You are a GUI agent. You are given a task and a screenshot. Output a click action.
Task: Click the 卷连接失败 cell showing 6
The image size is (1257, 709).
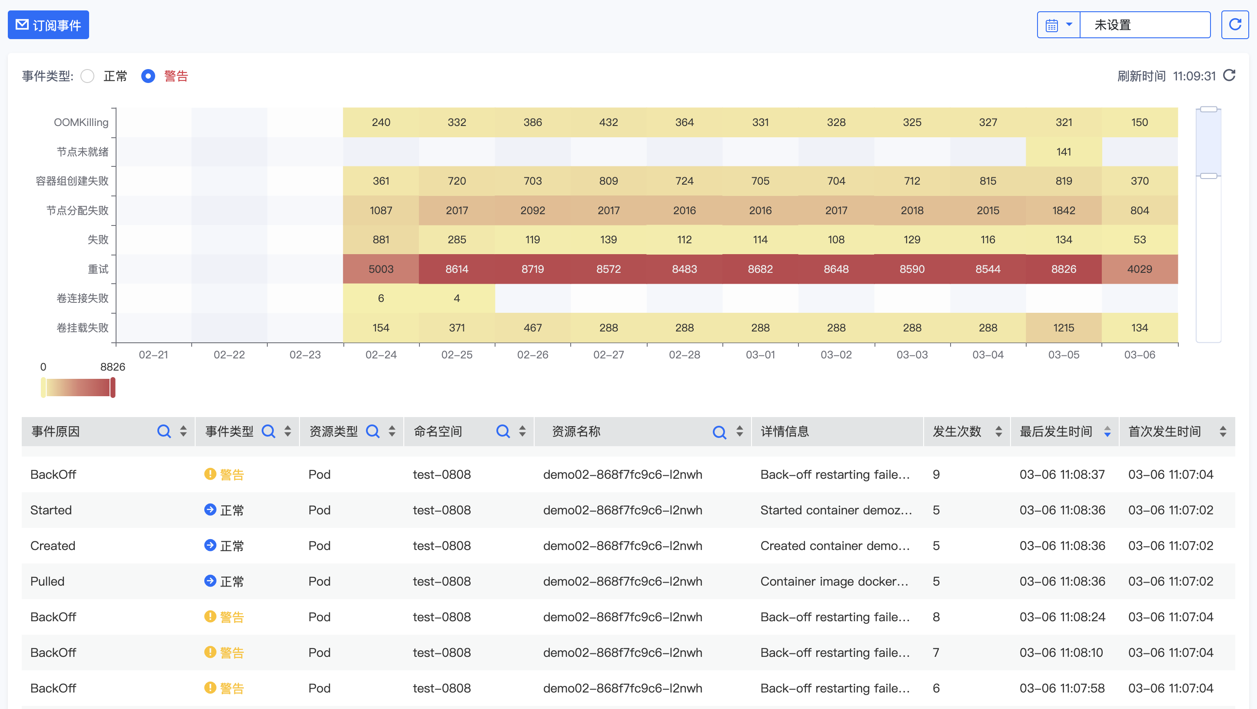[x=381, y=298]
